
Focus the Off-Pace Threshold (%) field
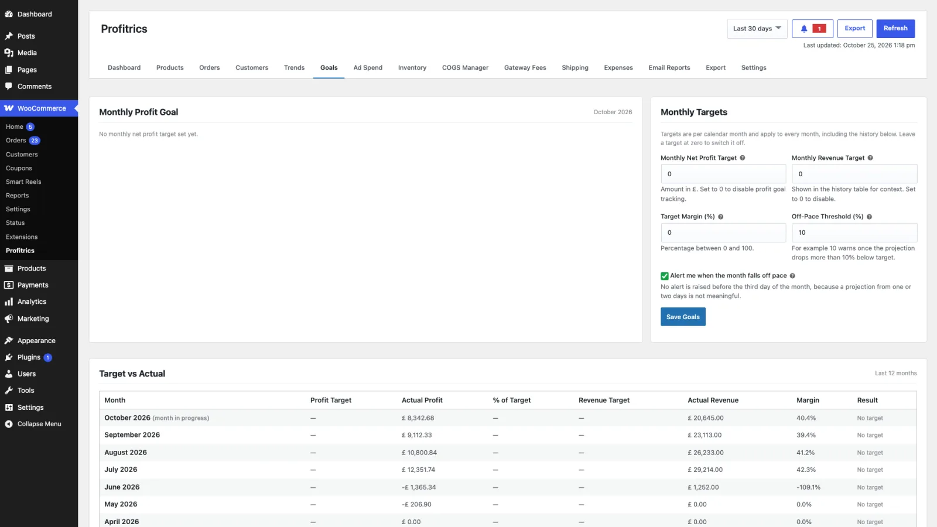tap(854, 232)
